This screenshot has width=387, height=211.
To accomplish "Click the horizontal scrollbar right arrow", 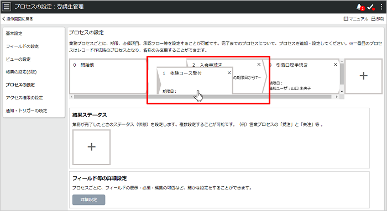I will (337, 97).
